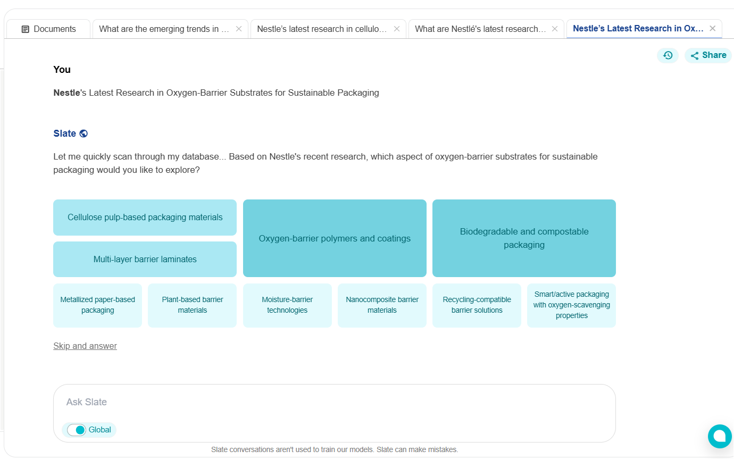Click the Ask Slate input field

[334, 402]
